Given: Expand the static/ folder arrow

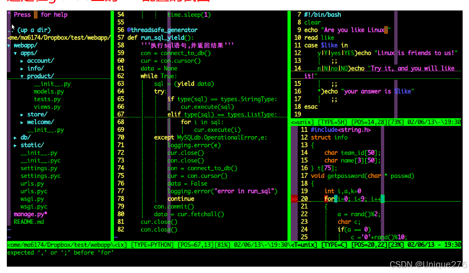Looking at the screenshot, I should pyautogui.click(x=15, y=146).
